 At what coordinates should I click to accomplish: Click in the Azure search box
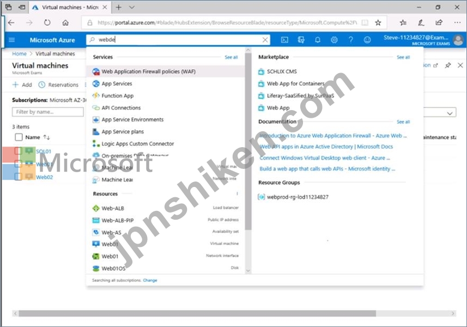click(x=178, y=40)
